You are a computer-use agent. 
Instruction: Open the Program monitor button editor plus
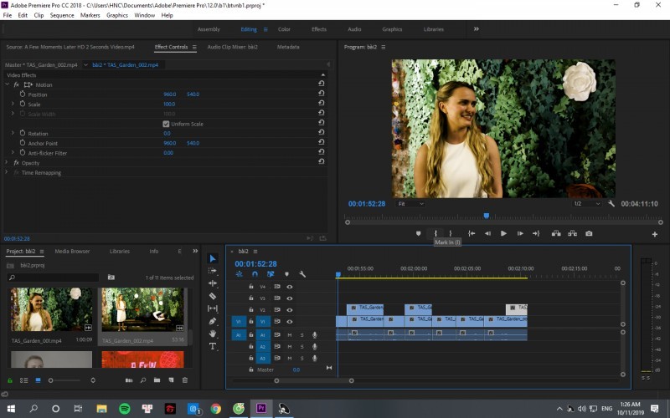(x=655, y=234)
